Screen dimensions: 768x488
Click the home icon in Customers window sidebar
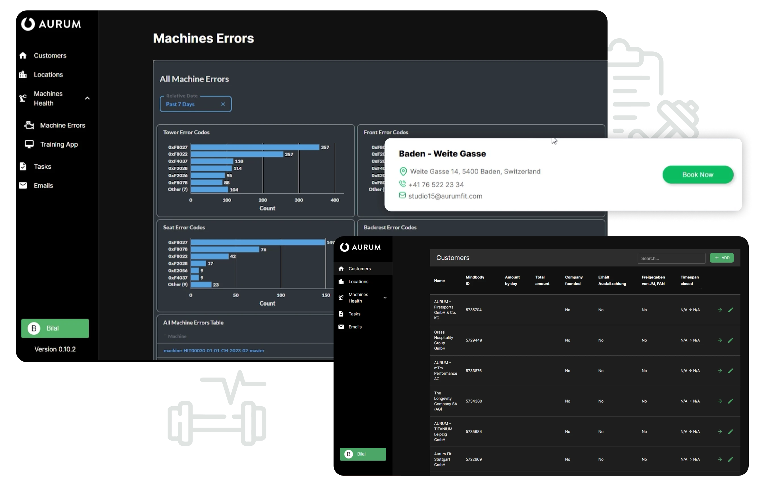click(x=341, y=269)
